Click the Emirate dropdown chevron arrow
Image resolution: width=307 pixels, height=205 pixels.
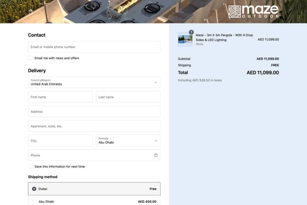[156, 140]
